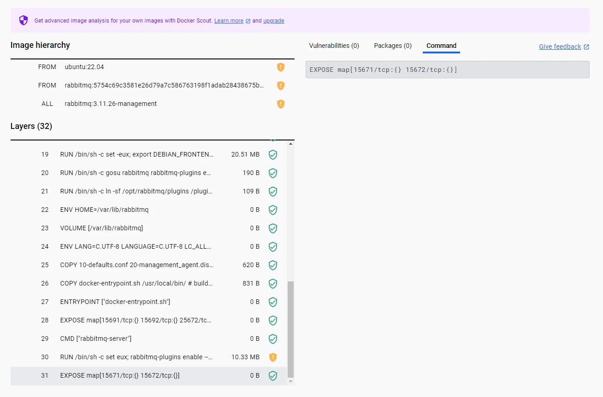Screen dimensions: 603x397
Task: Click the warning icon beside rabbitmq:3.11.26-management
Action: pos(281,104)
